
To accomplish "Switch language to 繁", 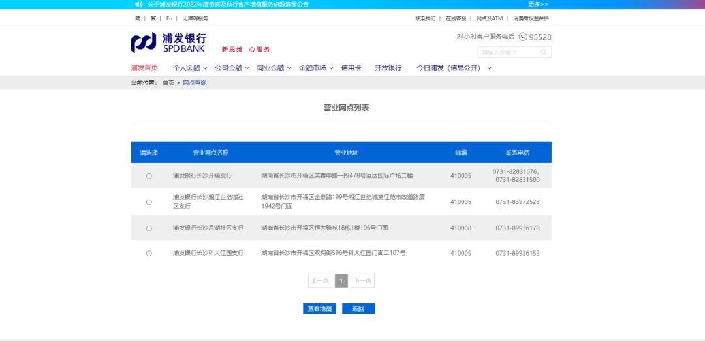I will click(153, 18).
